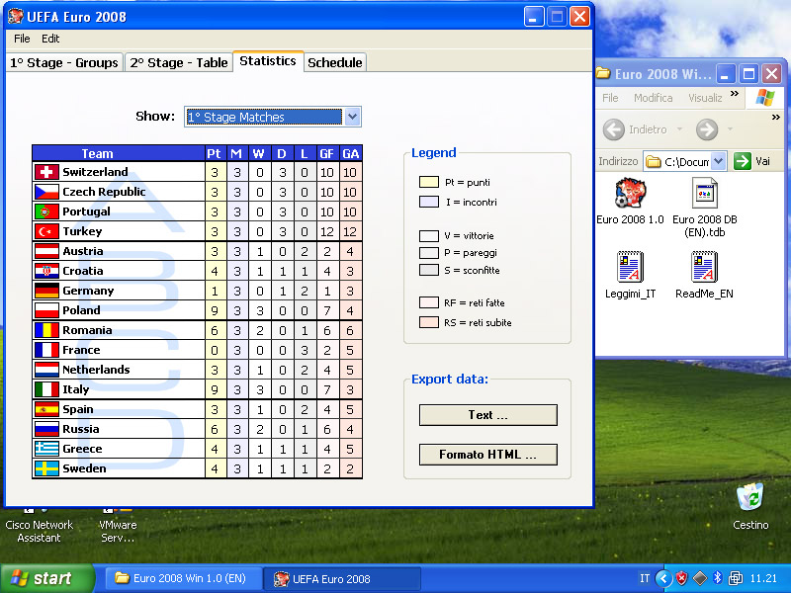Click the Indietro back arrow in Explorer

tap(613, 129)
